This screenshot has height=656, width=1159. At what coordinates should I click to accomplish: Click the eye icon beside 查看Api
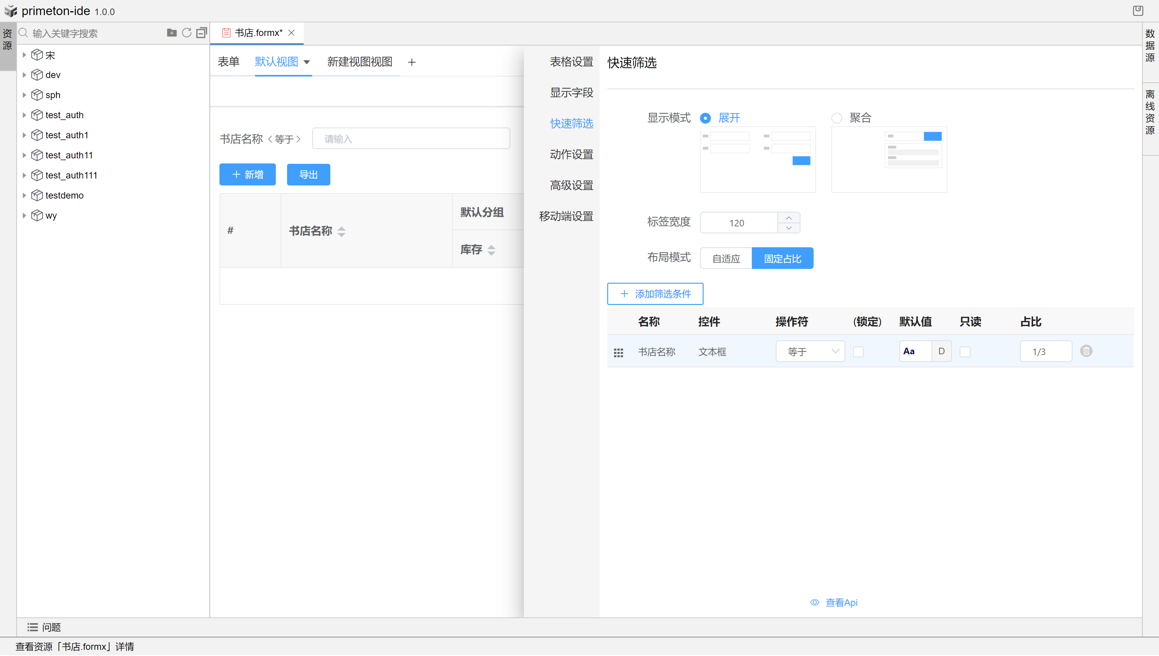pos(815,602)
